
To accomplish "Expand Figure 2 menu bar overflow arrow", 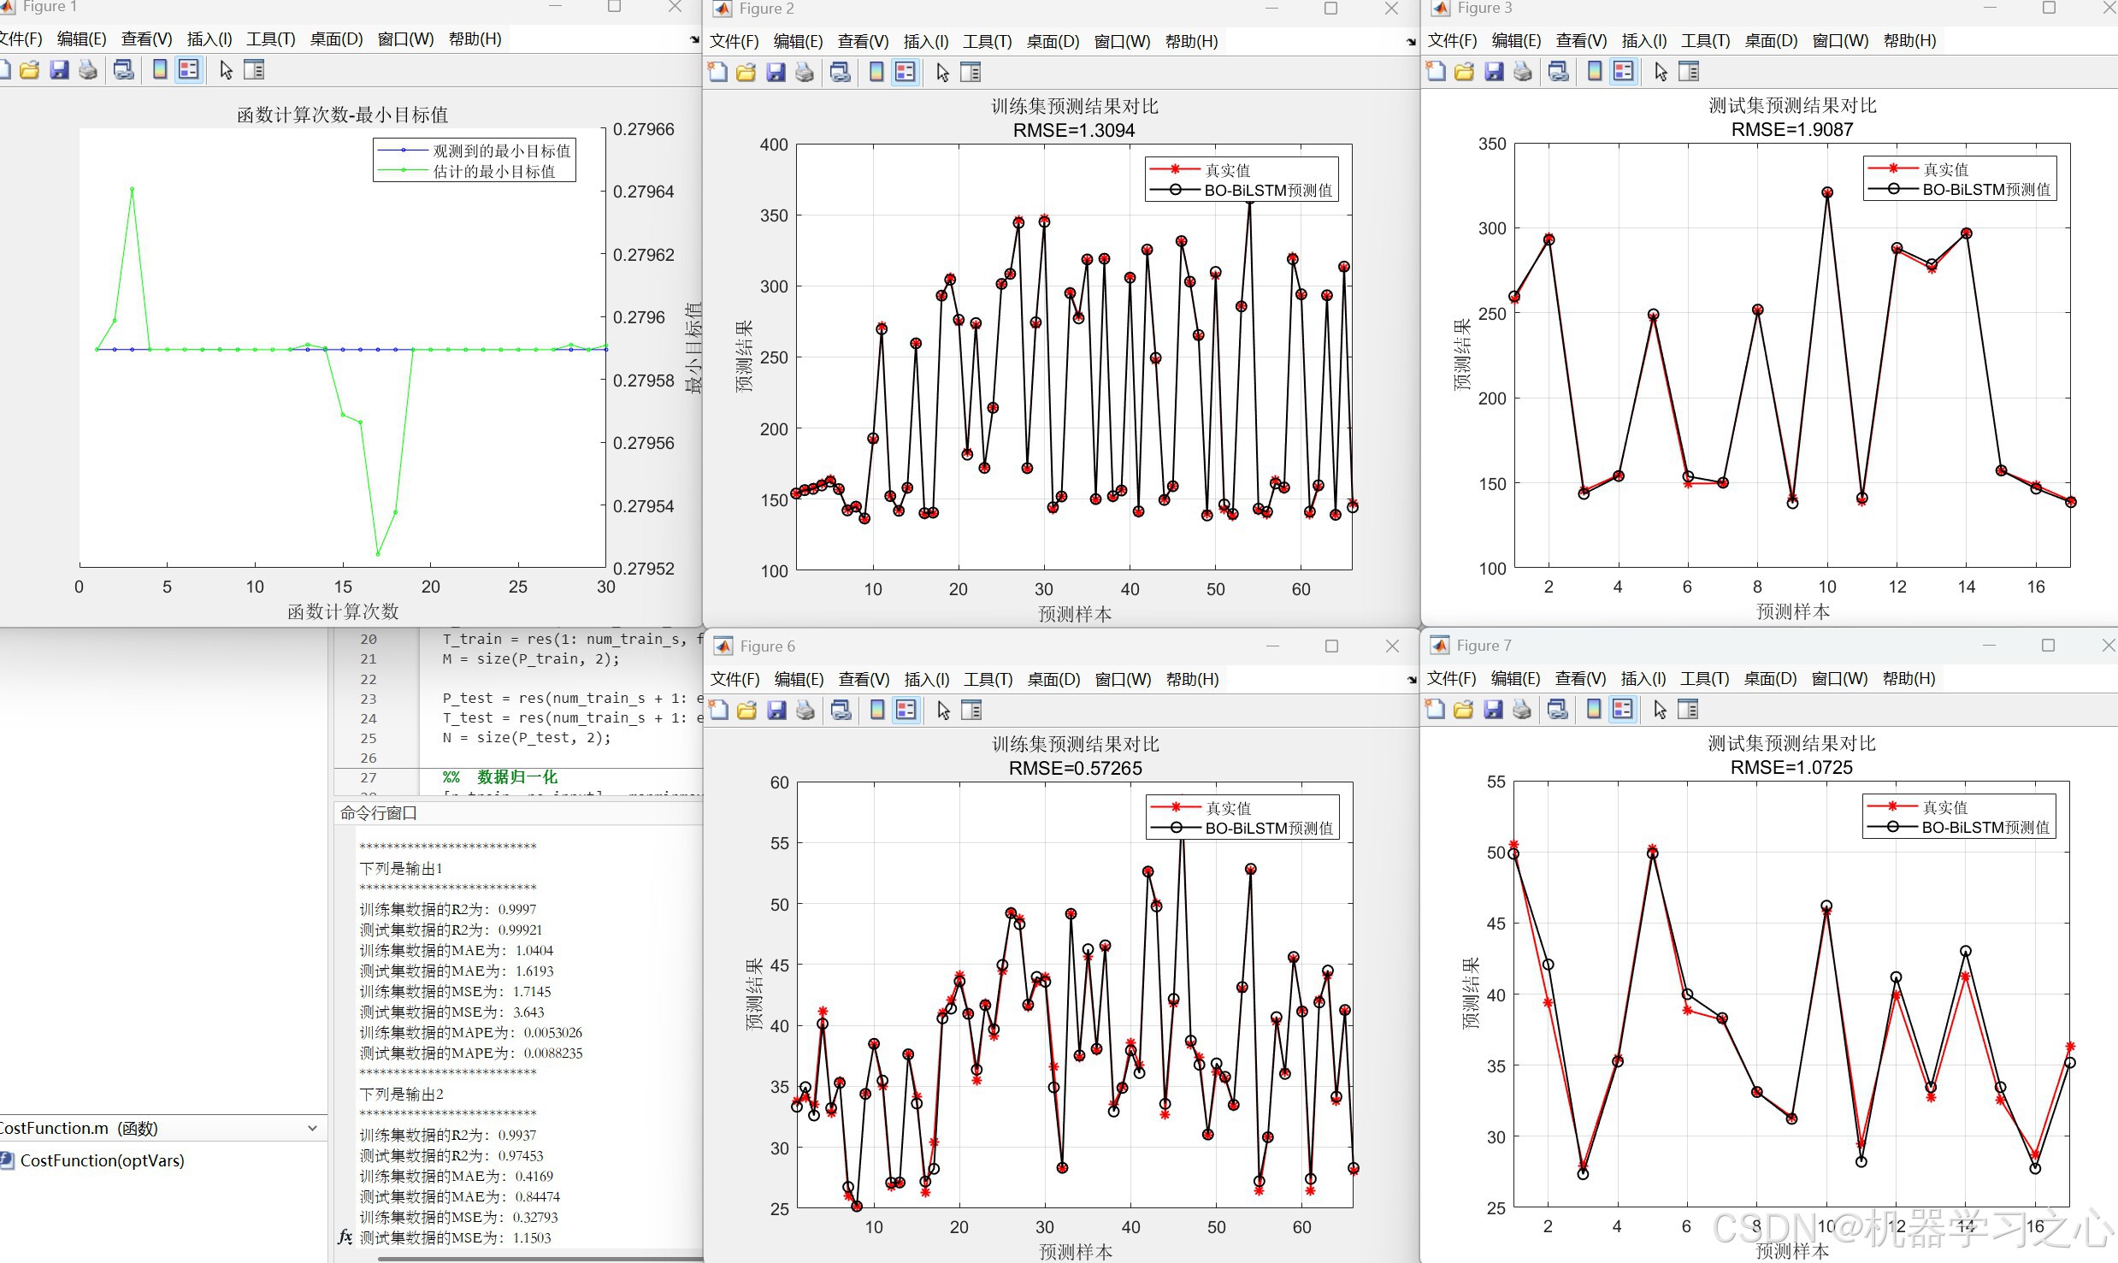I will pos(1410,42).
